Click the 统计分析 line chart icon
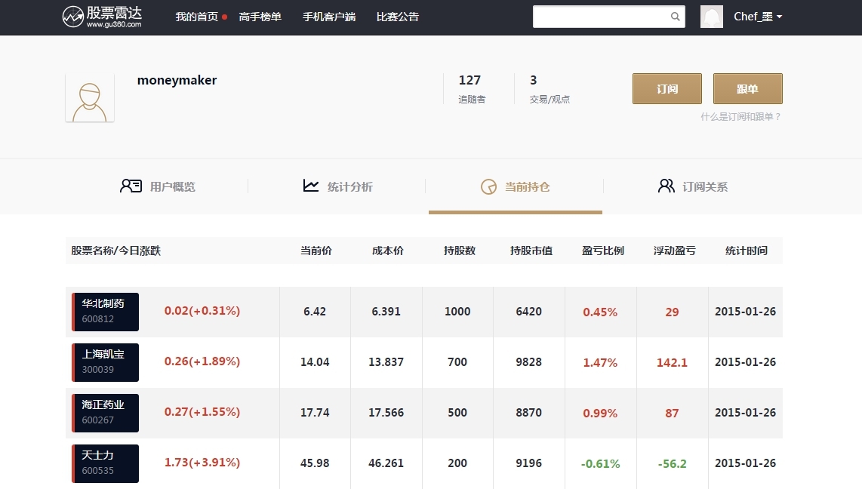Viewport: 862px width, 489px height. point(310,186)
